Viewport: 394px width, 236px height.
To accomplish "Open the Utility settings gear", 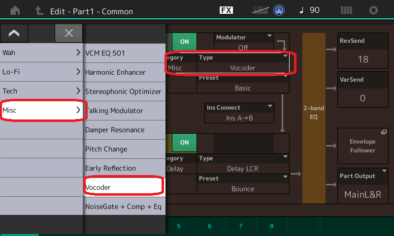I will click(374, 10).
